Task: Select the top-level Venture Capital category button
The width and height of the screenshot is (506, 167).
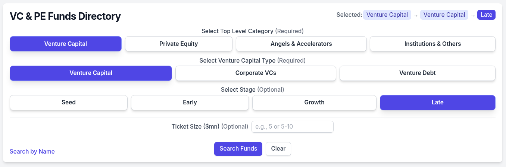Action: (x=66, y=44)
